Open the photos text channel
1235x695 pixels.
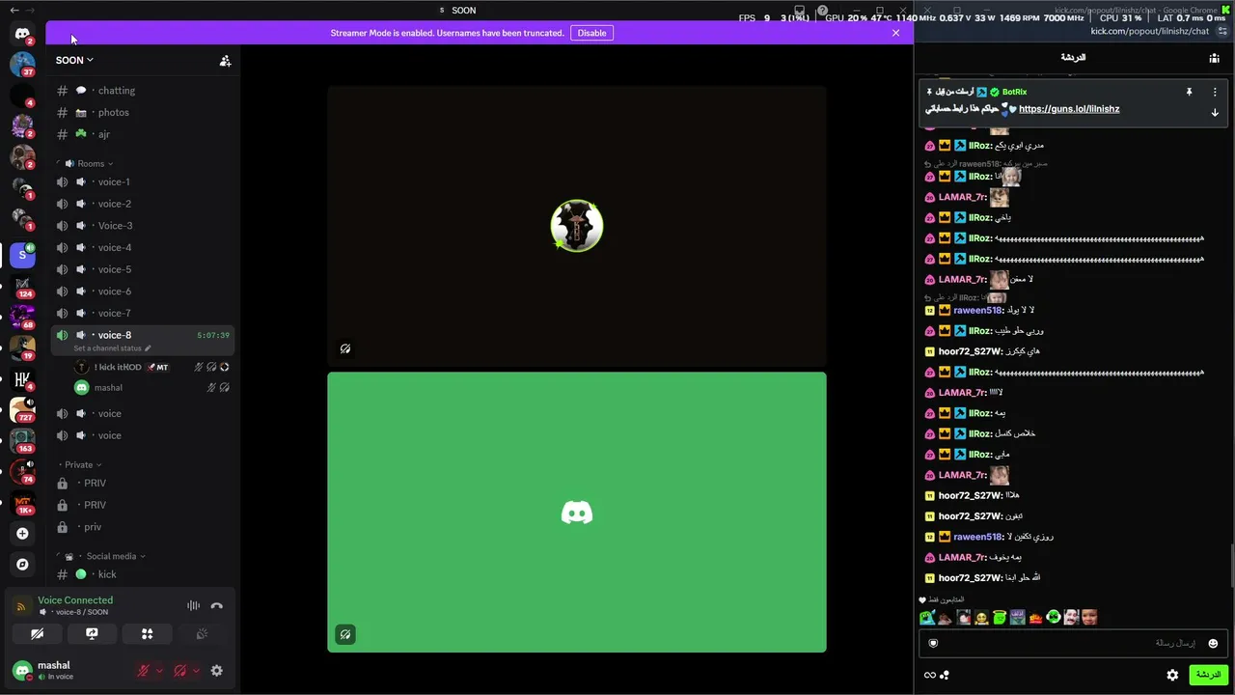143,113
